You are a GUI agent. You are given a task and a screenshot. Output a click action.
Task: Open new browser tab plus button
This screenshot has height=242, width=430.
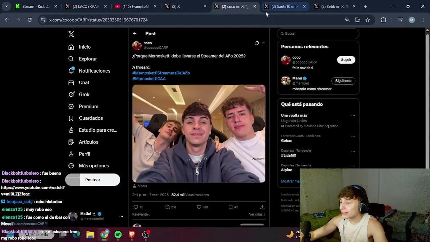[365, 6]
